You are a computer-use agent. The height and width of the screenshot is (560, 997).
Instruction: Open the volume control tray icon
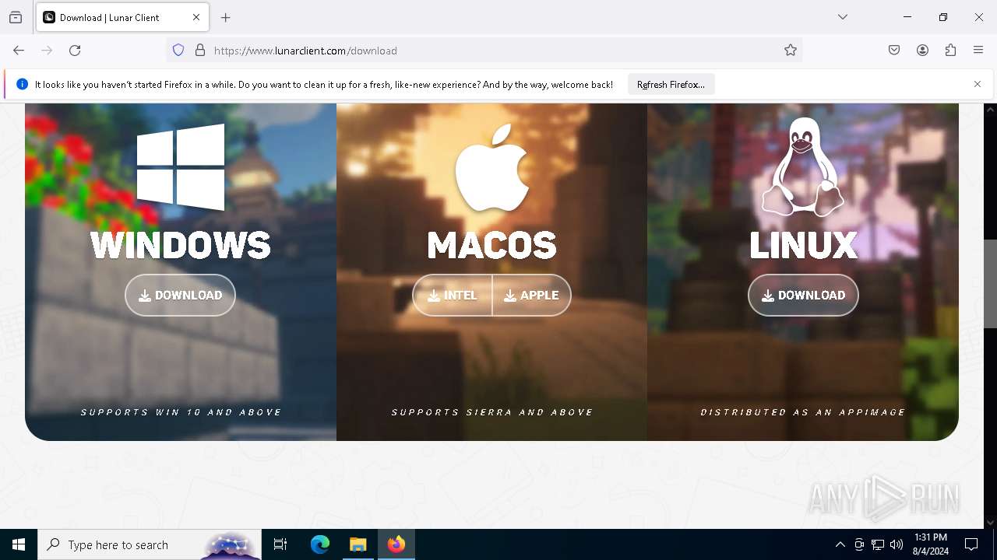(897, 544)
